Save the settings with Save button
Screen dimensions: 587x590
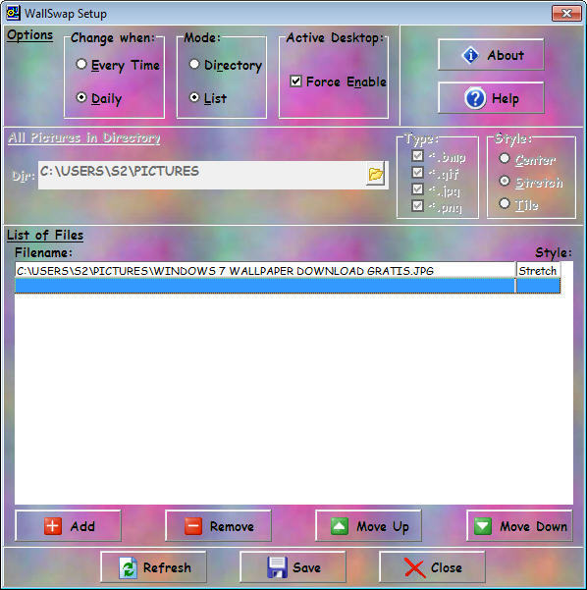coord(293,567)
